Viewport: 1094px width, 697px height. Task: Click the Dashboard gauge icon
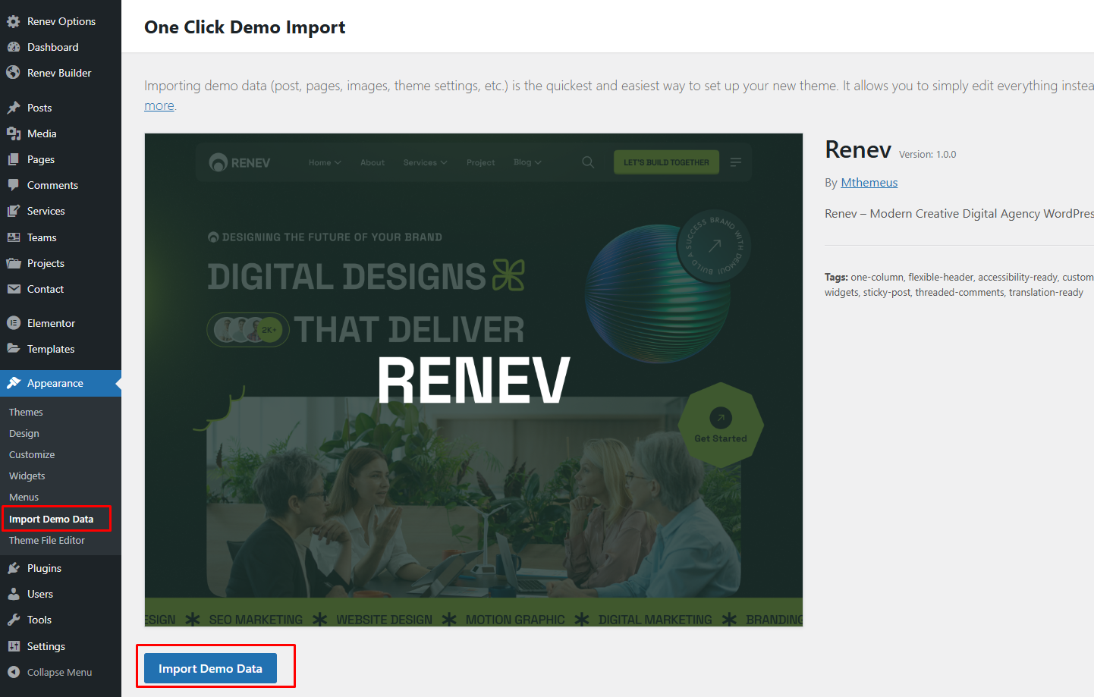tap(14, 47)
